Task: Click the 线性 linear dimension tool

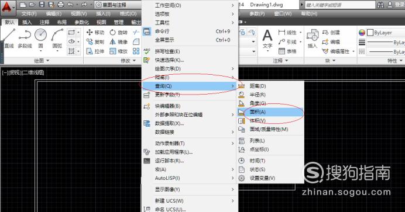Action: point(287,33)
